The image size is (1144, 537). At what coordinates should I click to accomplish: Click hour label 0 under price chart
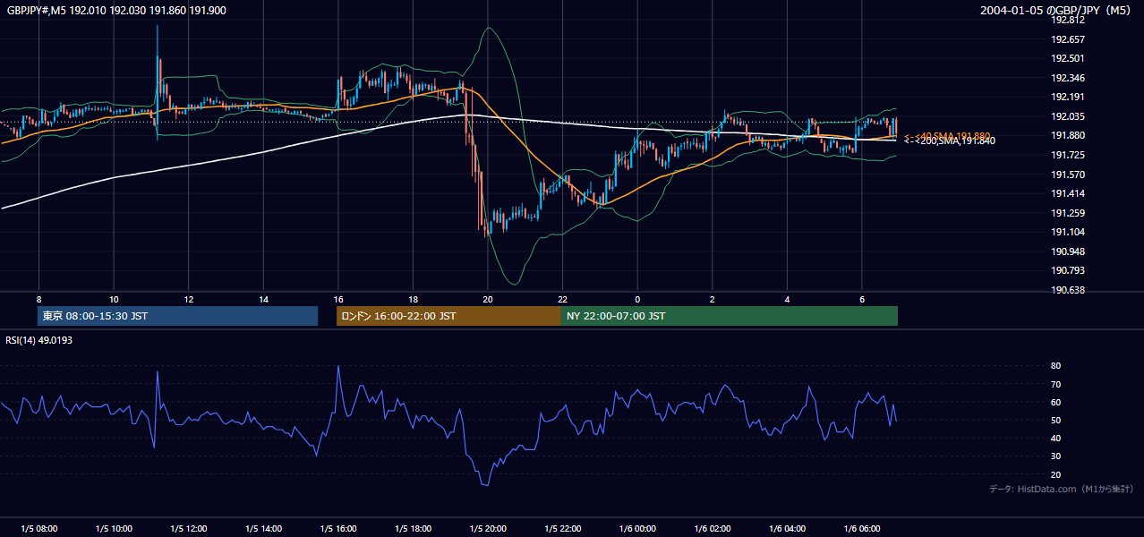click(637, 299)
